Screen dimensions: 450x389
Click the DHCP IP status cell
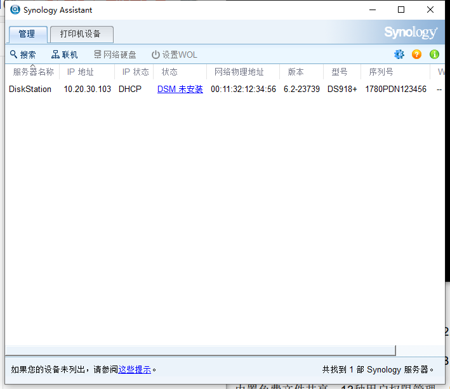coord(130,89)
